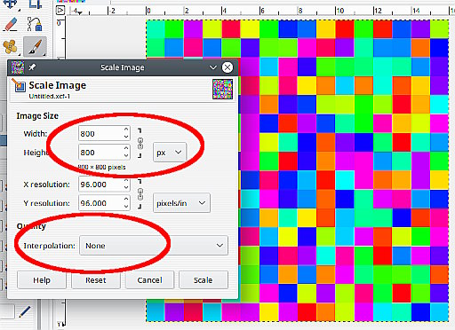
Task: Select the Eraser tool
Action: click(x=11, y=24)
